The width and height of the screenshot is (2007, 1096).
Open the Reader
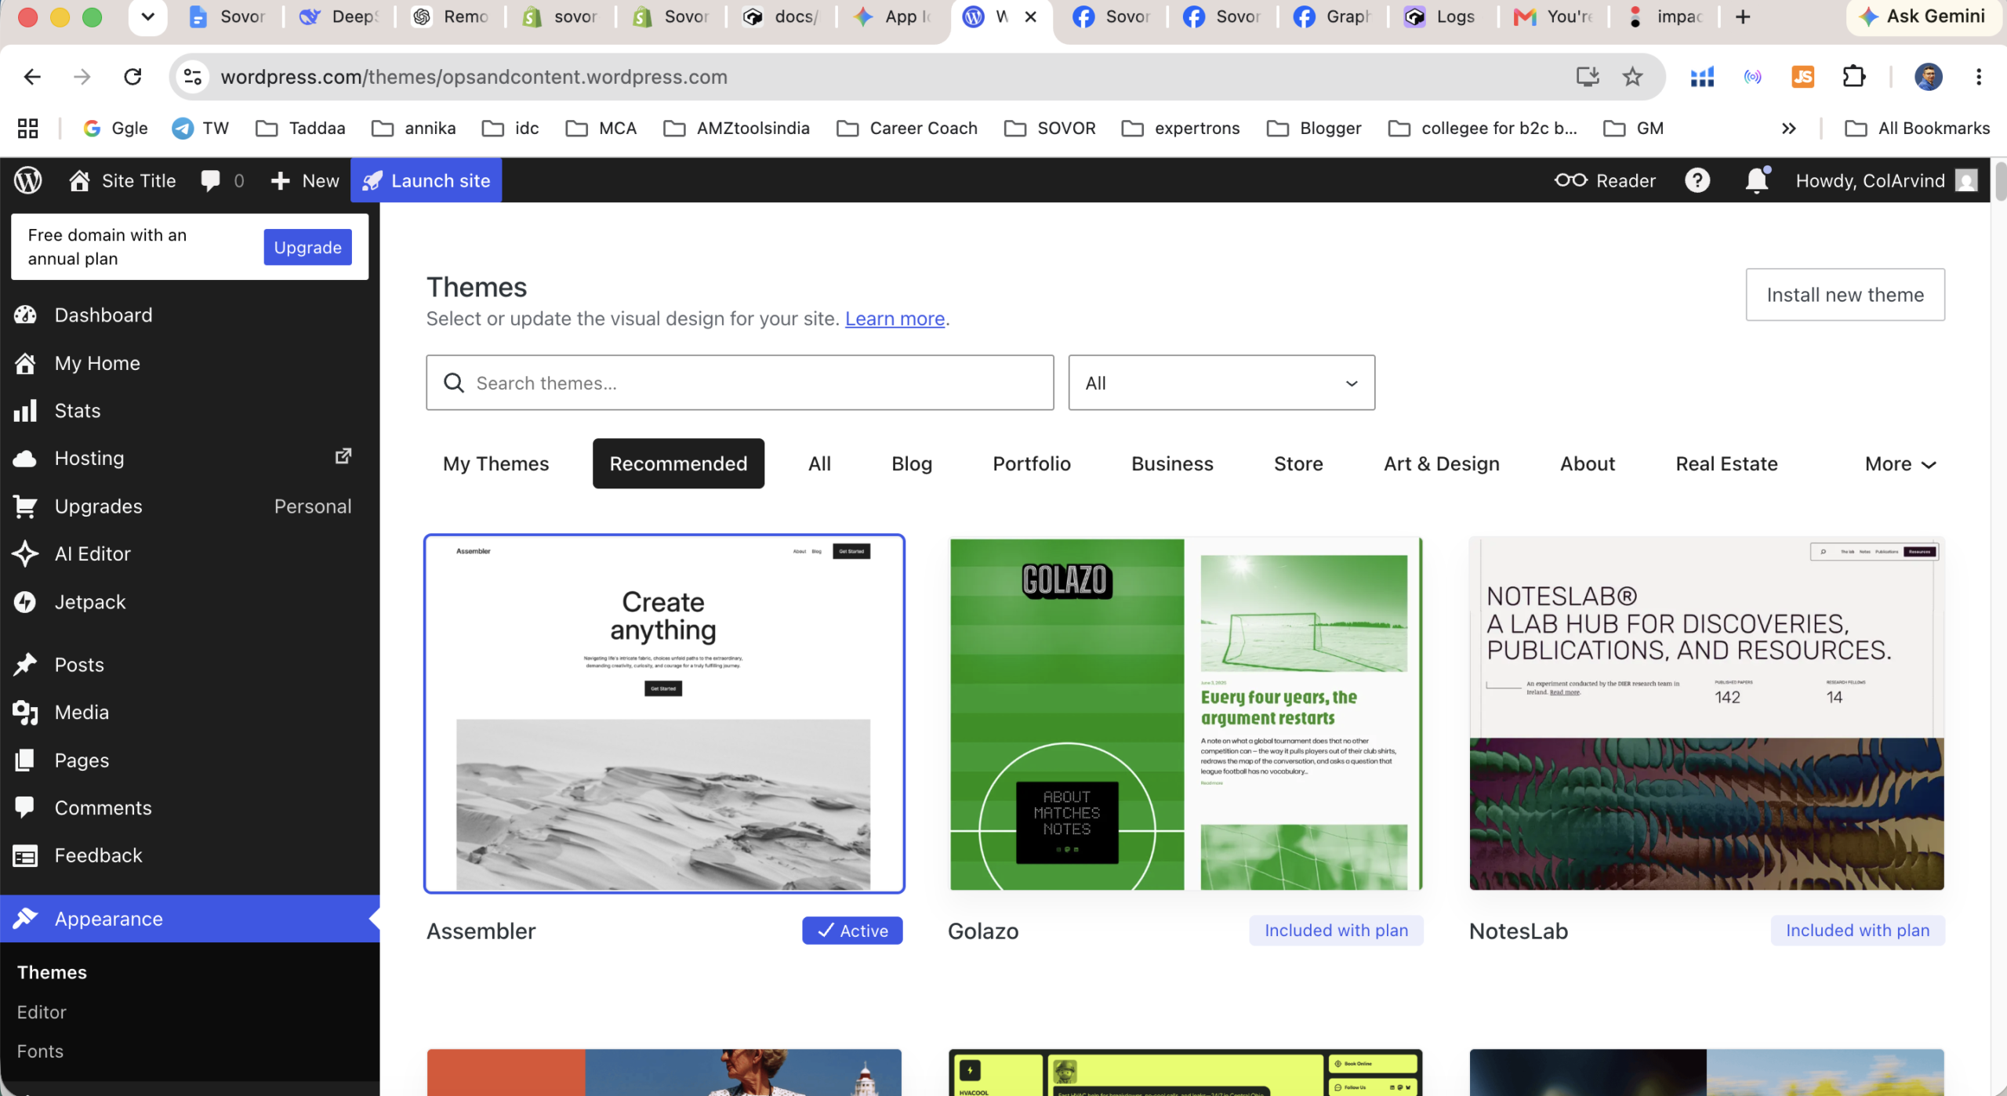pyautogui.click(x=1605, y=180)
